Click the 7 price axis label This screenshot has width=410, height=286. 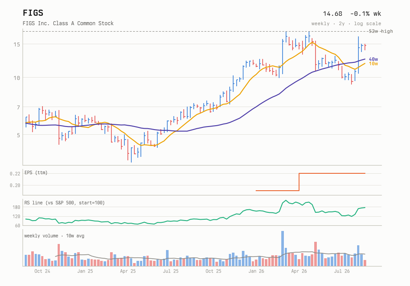18,107
